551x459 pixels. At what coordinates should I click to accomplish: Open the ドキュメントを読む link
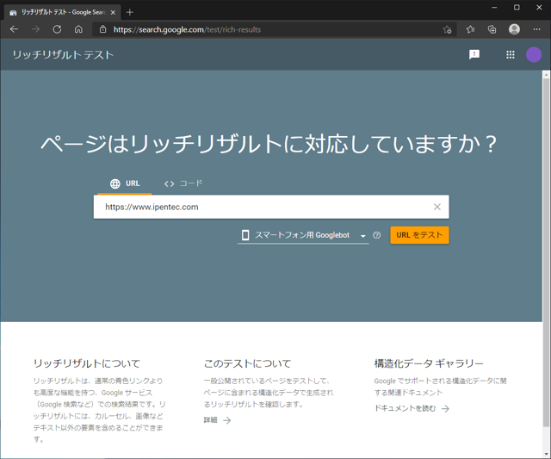(412, 408)
